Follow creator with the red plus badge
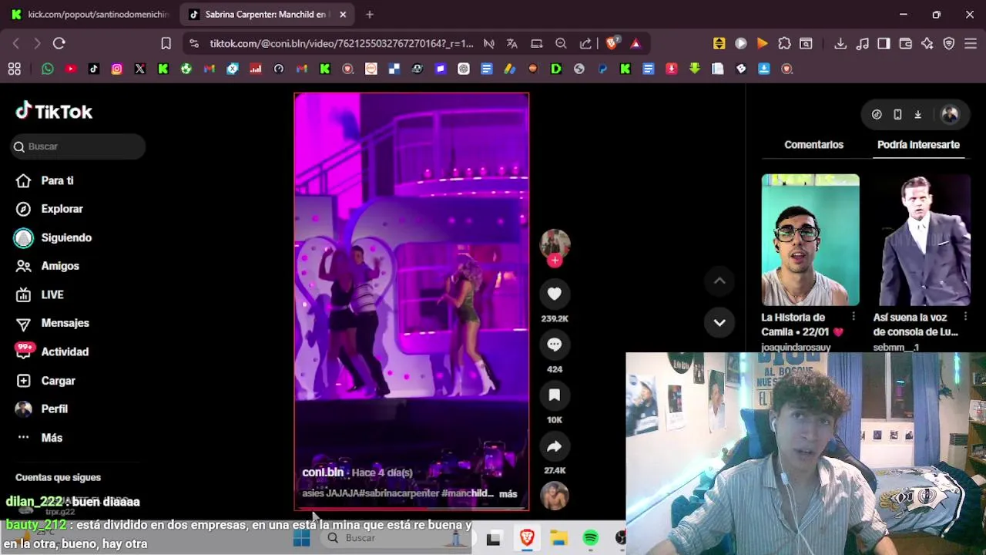The width and height of the screenshot is (986, 555). pyautogui.click(x=555, y=261)
